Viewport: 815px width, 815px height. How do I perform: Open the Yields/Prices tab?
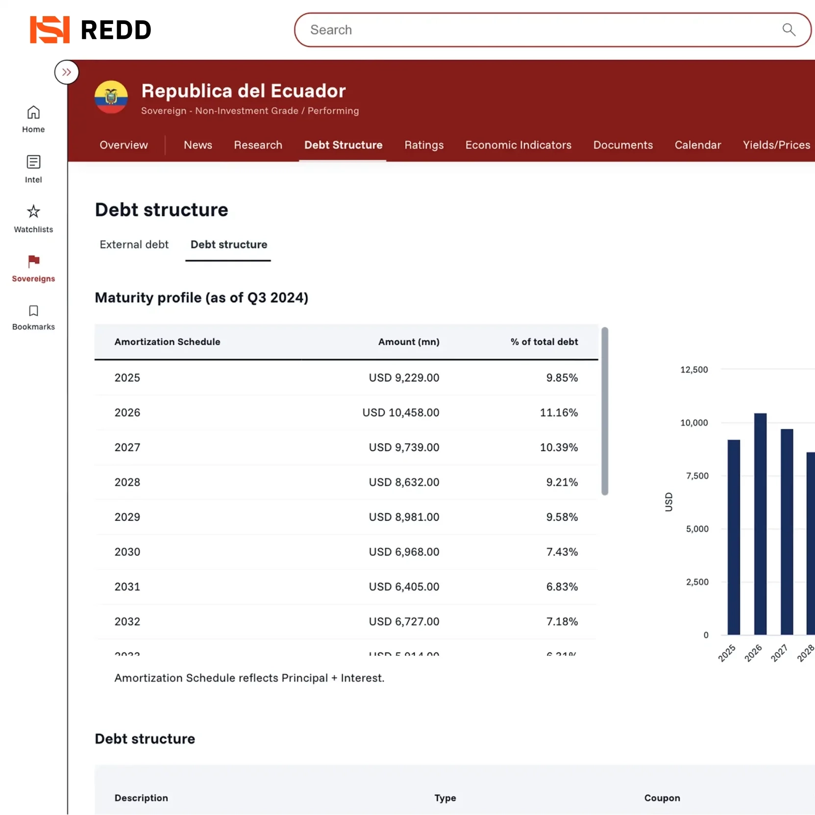[x=776, y=145]
